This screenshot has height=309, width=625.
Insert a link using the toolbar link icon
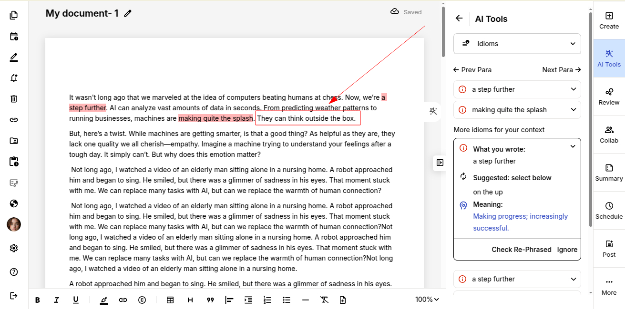point(123,300)
